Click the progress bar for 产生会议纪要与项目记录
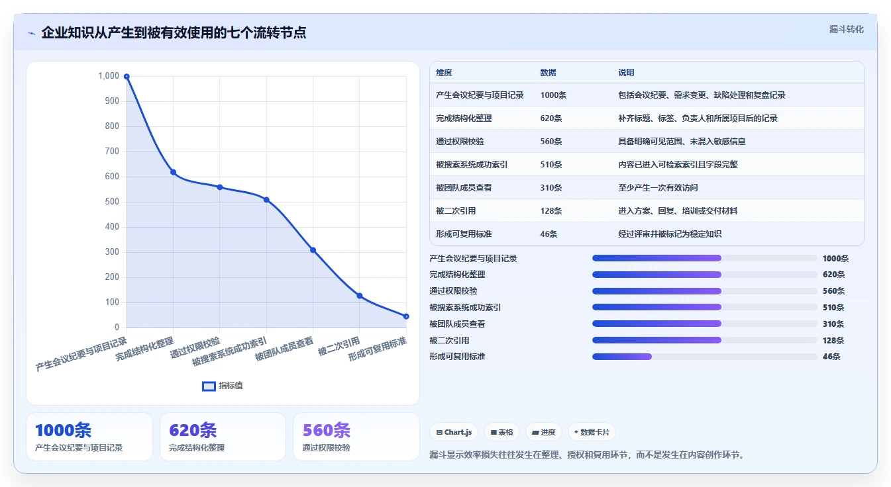 pos(704,258)
